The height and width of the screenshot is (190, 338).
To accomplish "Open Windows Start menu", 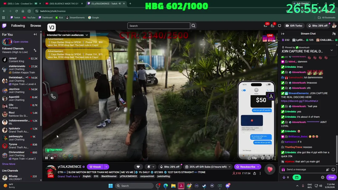I will pos(111,186).
